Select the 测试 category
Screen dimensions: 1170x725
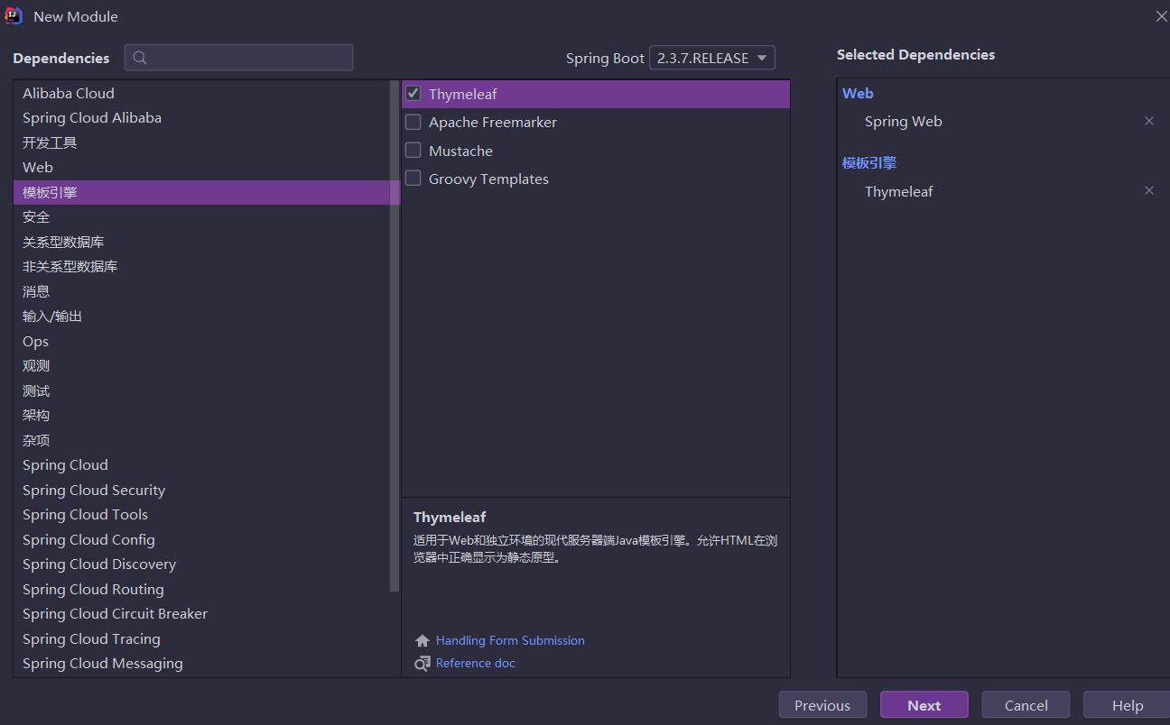pyautogui.click(x=201, y=390)
